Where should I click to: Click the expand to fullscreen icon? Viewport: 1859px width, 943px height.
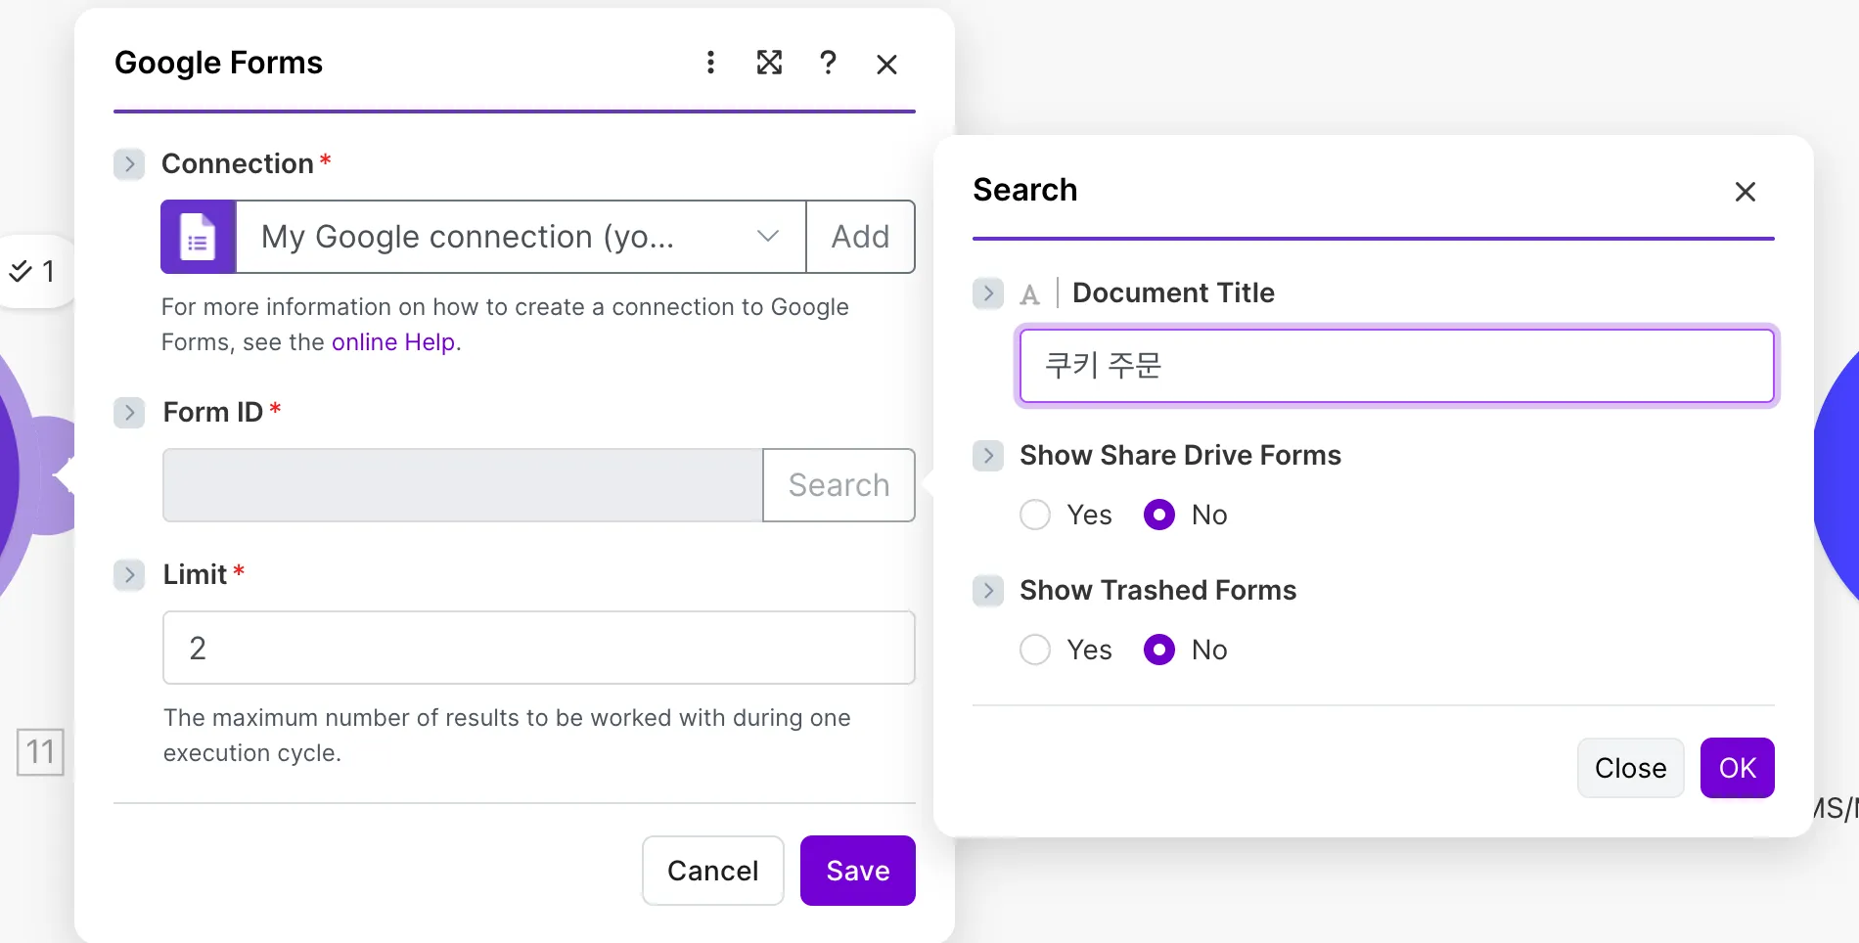pyautogui.click(x=770, y=64)
